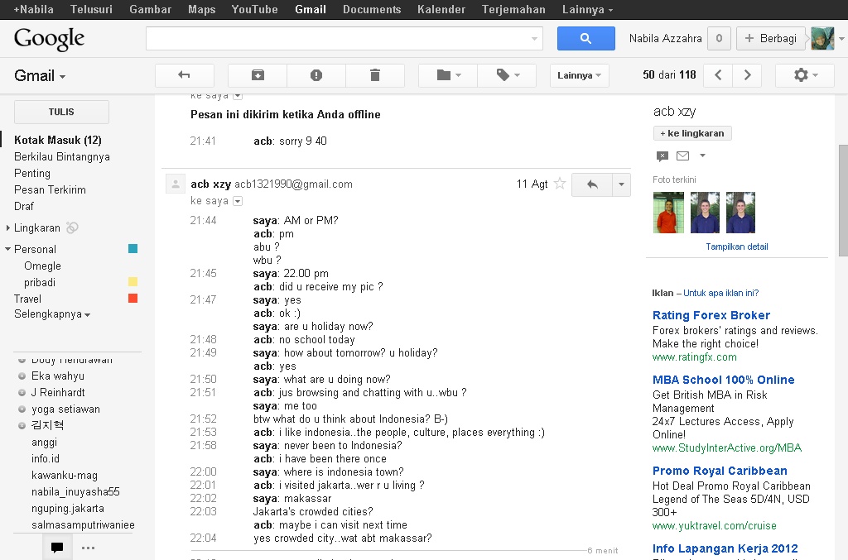The width and height of the screenshot is (848, 560).
Task: Open +Nabila in top bar
Action: point(33,9)
